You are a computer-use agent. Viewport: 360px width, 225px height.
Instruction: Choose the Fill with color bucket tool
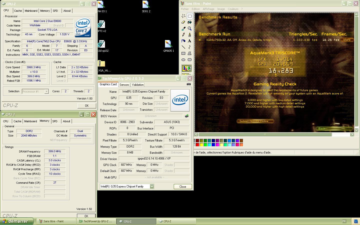pyautogui.click(x=190, y=22)
